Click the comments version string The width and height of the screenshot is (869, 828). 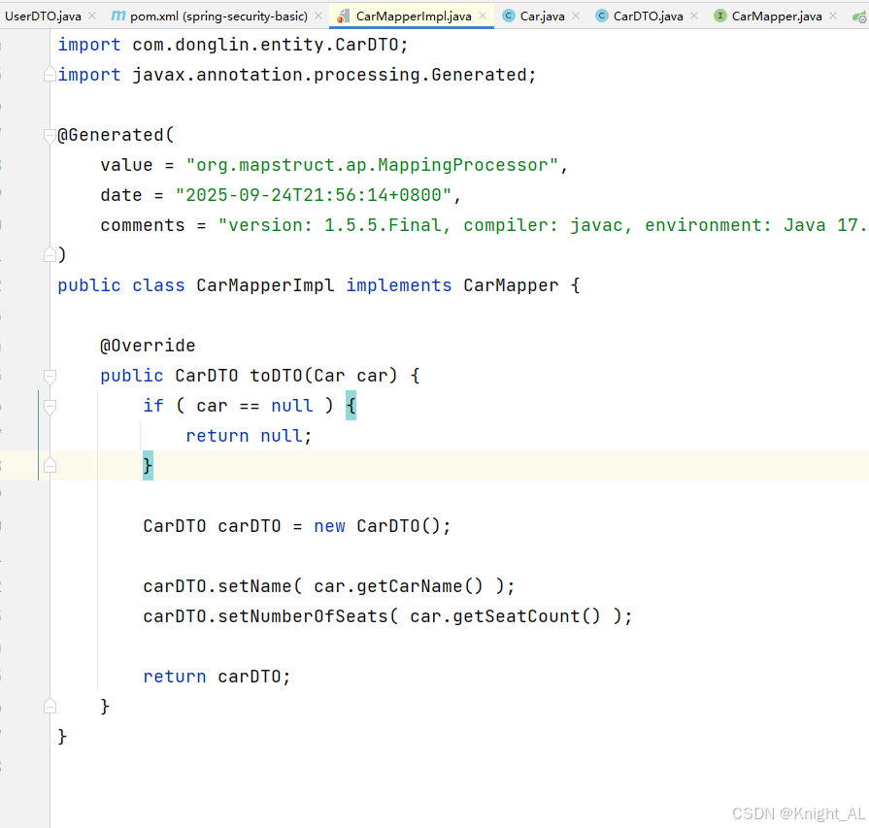tap(543, 225)
